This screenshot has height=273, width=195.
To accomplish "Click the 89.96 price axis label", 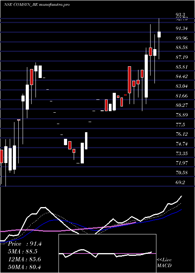I will tap(182, 38).
